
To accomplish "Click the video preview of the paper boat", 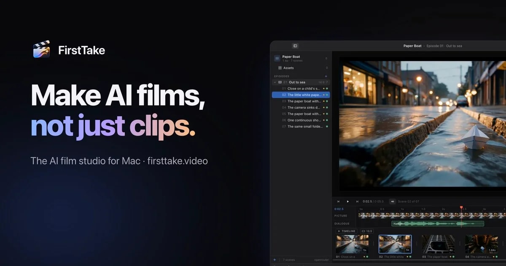I will (423, 124).
